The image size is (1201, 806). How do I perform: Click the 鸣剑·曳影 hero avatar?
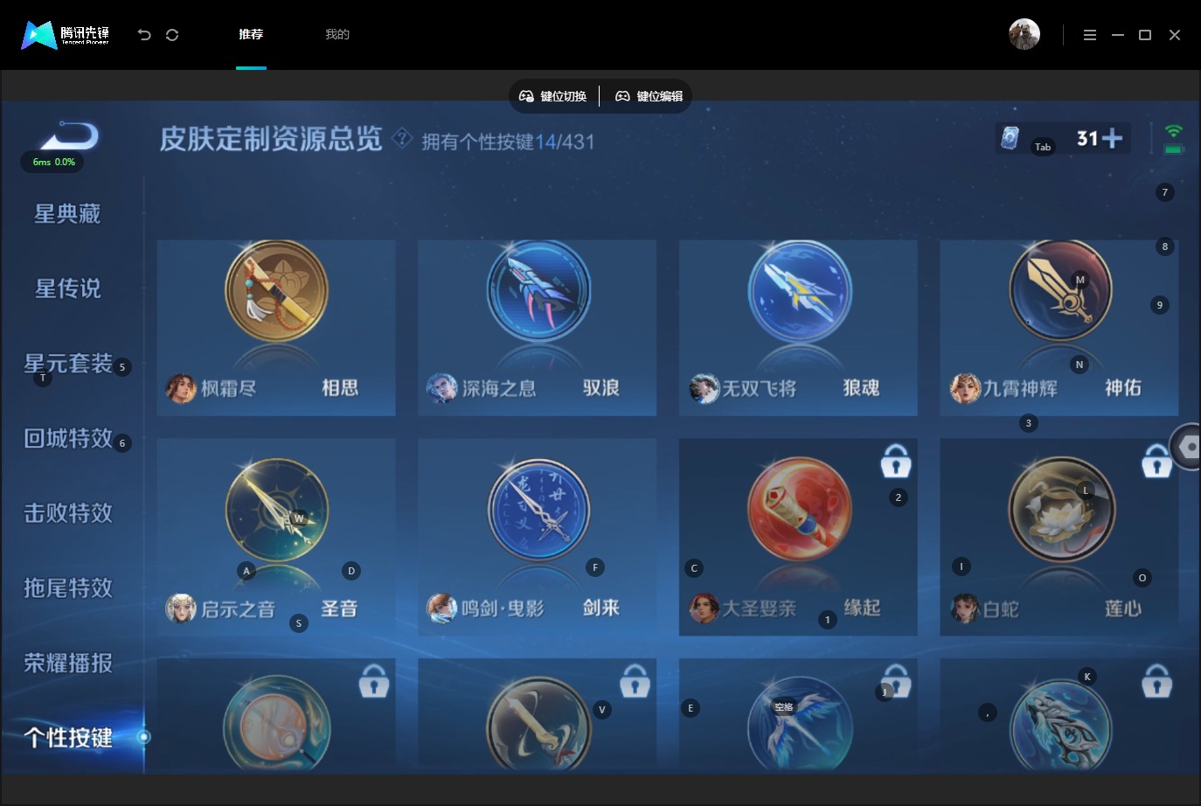(x=441, y=608)
